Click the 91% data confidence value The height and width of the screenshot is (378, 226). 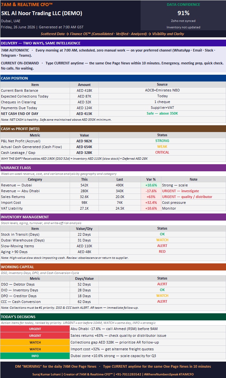(x=183, y=13)
